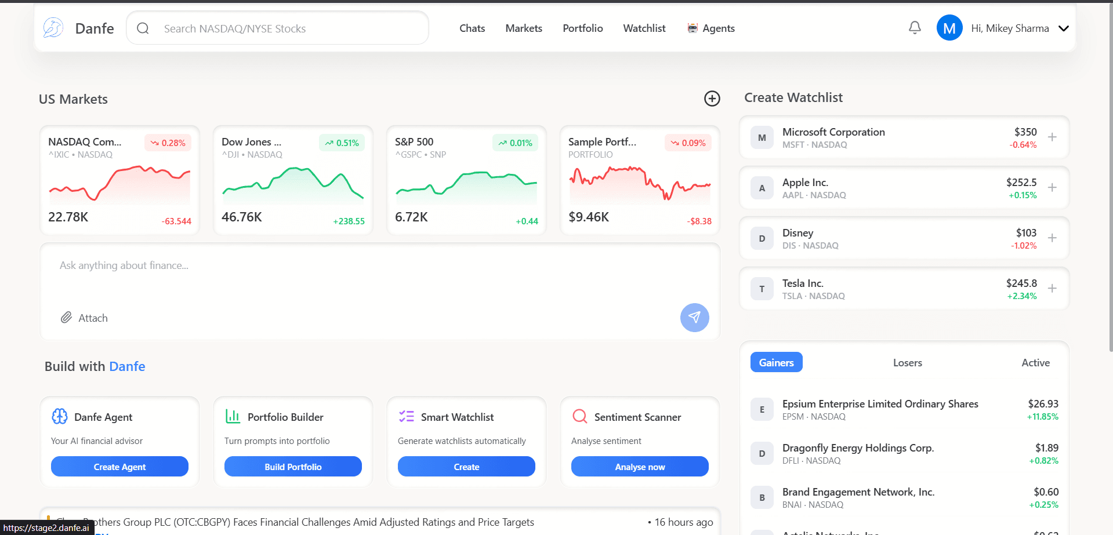Add Microsoft Corporation to watchlist via plus icon
Viewport: 1113px width, 535px height.
pos(1052,137)
